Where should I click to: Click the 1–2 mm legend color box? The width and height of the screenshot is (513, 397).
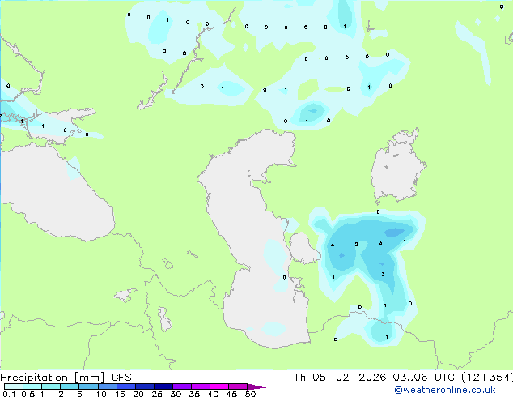pos(51,386)
